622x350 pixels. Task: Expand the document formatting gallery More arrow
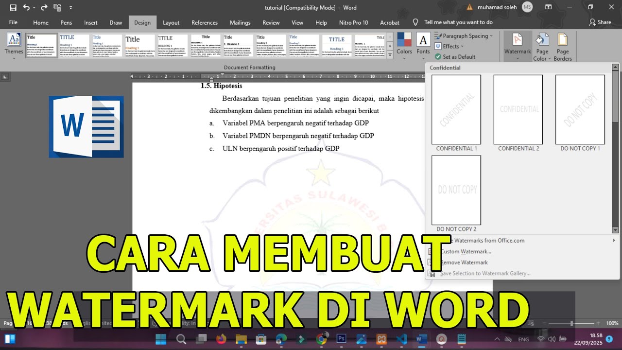[390, 55]
